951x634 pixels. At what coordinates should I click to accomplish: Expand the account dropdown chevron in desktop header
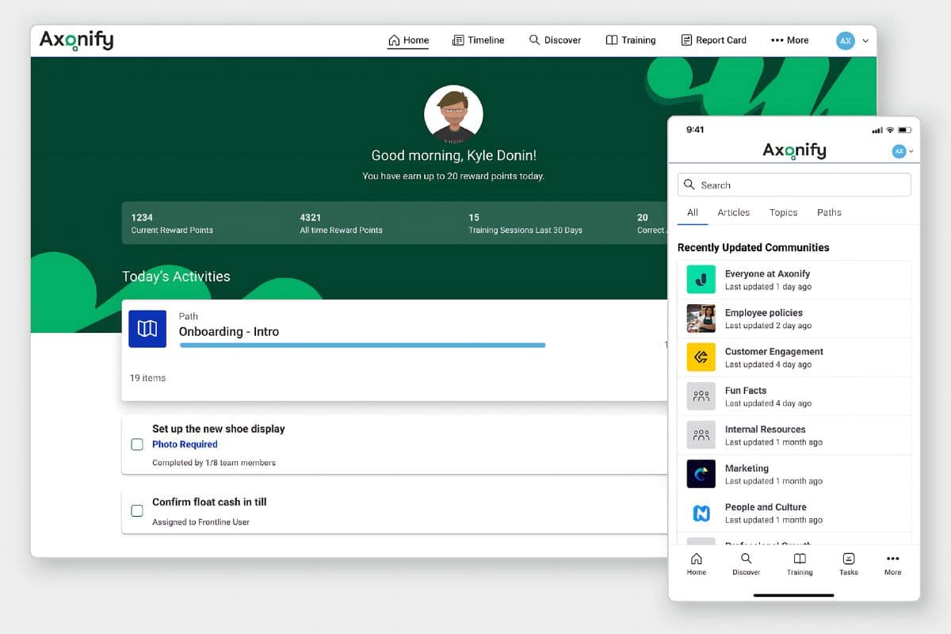865,40
